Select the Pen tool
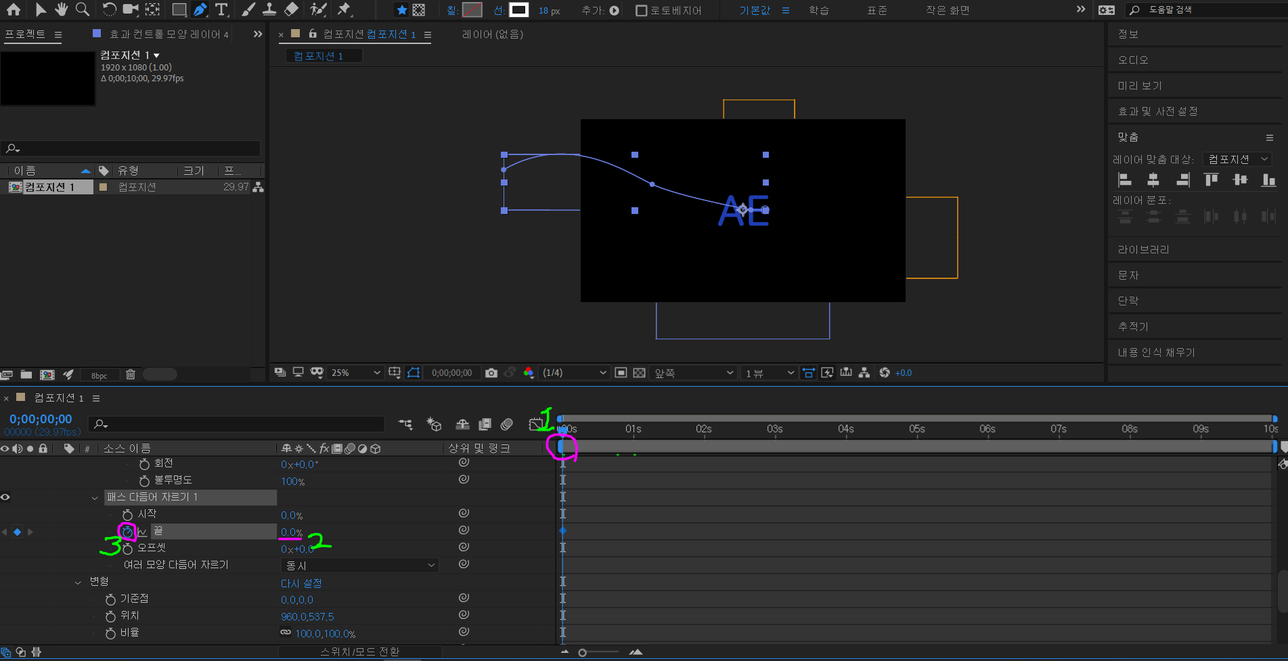Image resolution: width=1288 pixels, height=661 pixels. [x=200, y=9]
